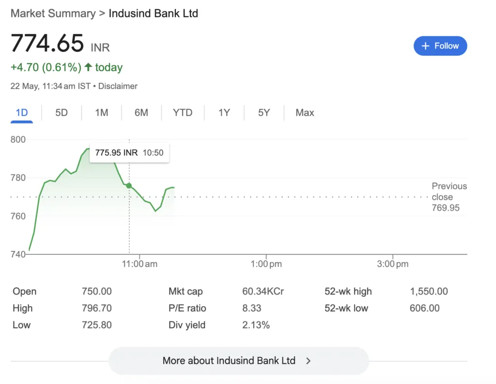496x384 pixels.
Task: Click the Div yield label
Action: (x=186, y=325)
